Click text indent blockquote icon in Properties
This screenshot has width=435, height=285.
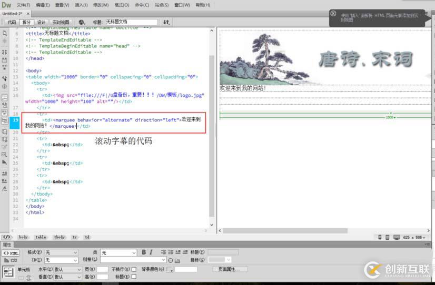tap(185, 252)
